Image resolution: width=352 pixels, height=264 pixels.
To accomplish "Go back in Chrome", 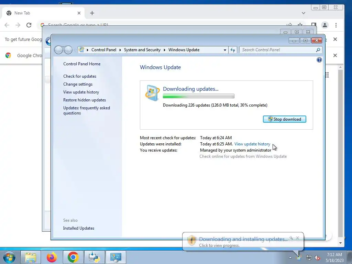I will pyautogui.click(x=7, y=25).
